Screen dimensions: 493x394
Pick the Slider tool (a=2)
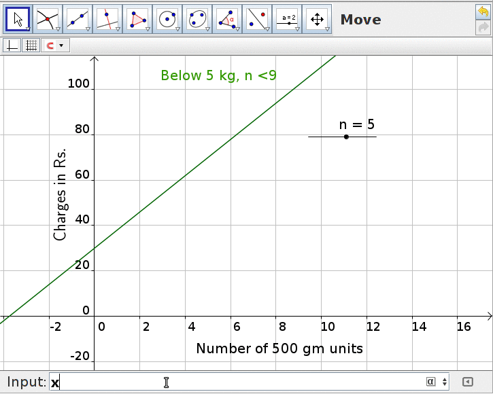tap(287, 19)
